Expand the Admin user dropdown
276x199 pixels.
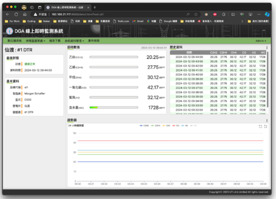[260, 41]
